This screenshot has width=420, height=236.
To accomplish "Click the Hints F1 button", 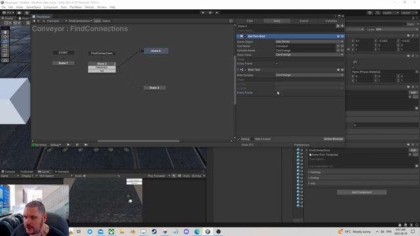I will (x=247, y=145).
